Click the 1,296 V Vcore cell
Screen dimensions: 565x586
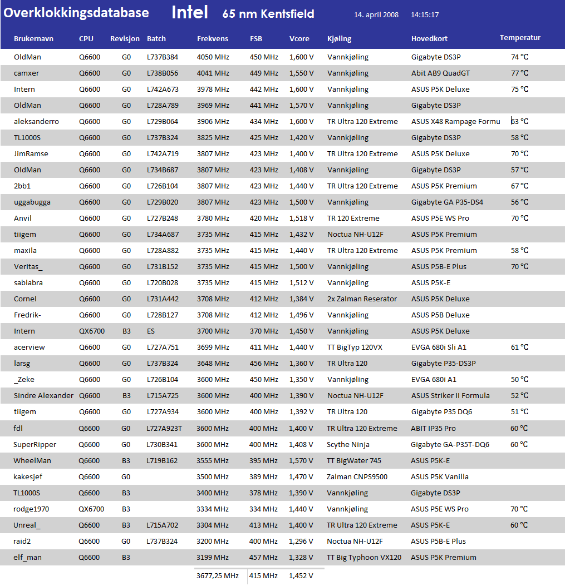[301, 541]
